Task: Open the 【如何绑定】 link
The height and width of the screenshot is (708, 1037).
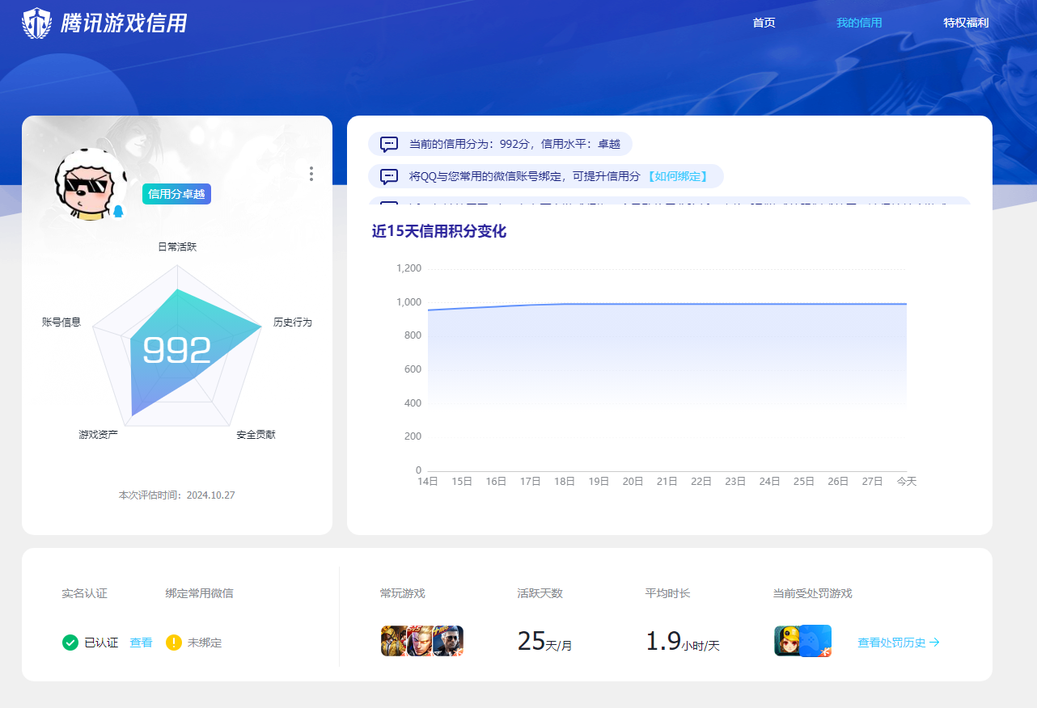Action: tap(678, 176)
